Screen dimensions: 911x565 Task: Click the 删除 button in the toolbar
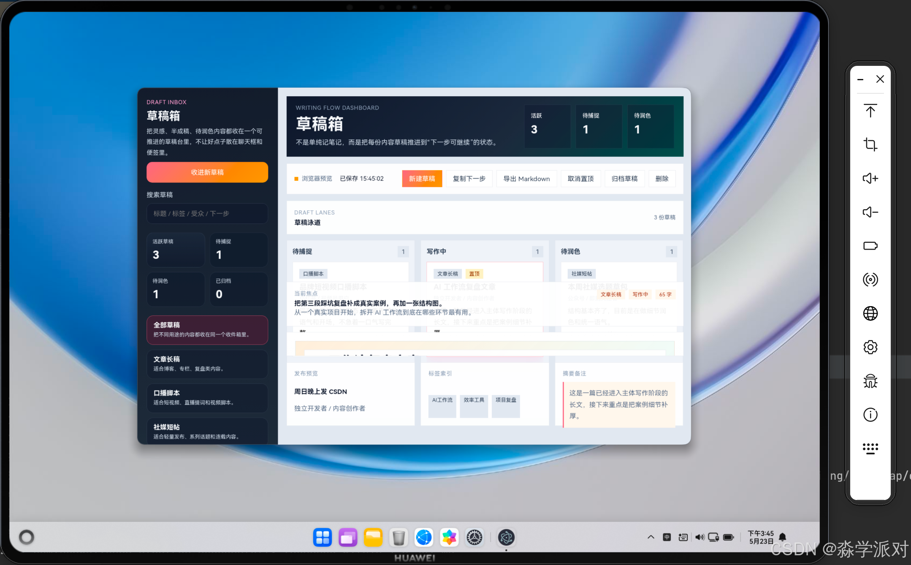click(662, 179)
